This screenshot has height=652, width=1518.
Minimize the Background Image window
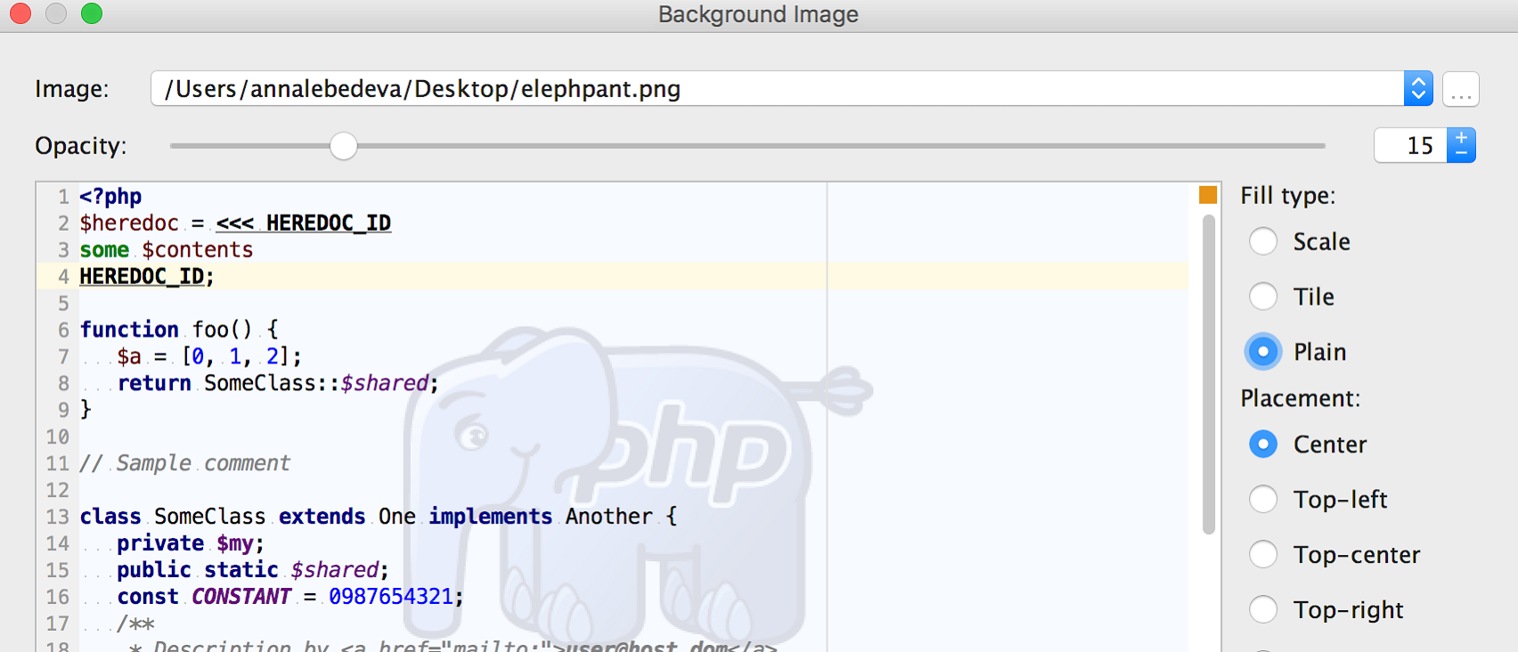(56, 13)
